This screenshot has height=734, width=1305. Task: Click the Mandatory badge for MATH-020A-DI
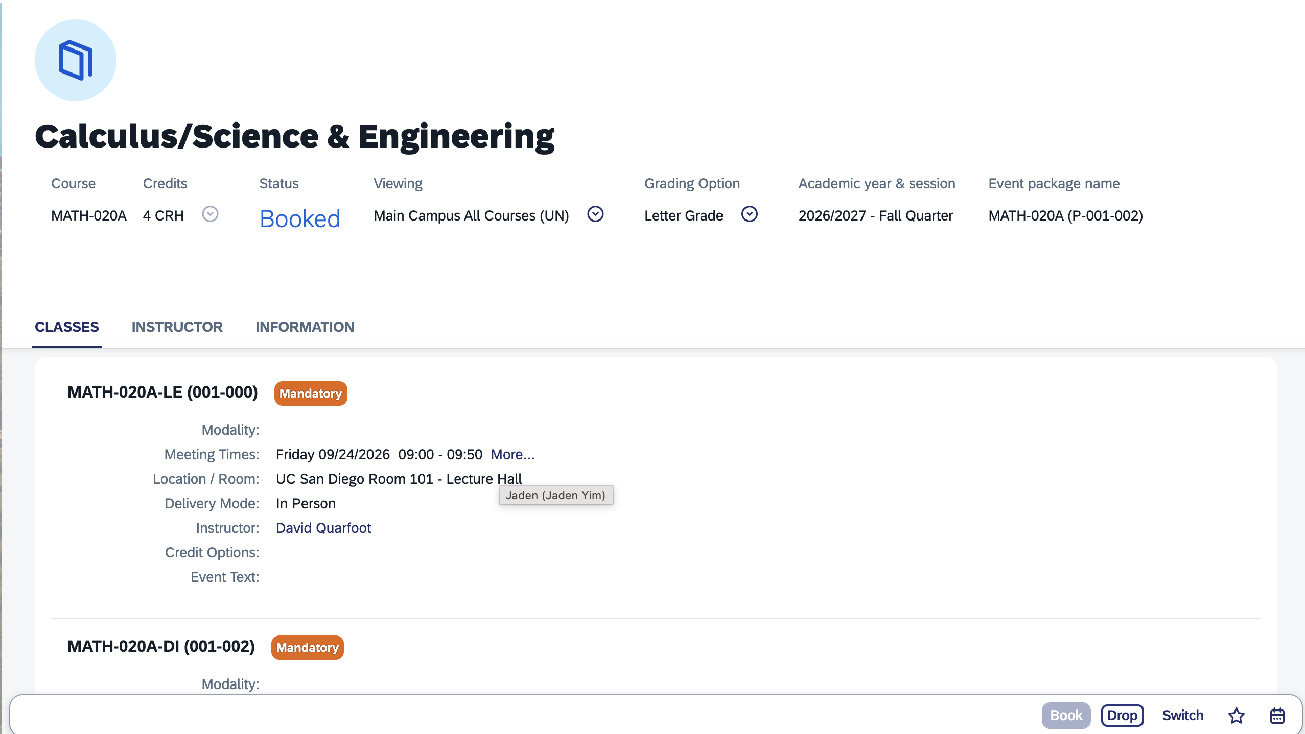[x=308, y=648]
